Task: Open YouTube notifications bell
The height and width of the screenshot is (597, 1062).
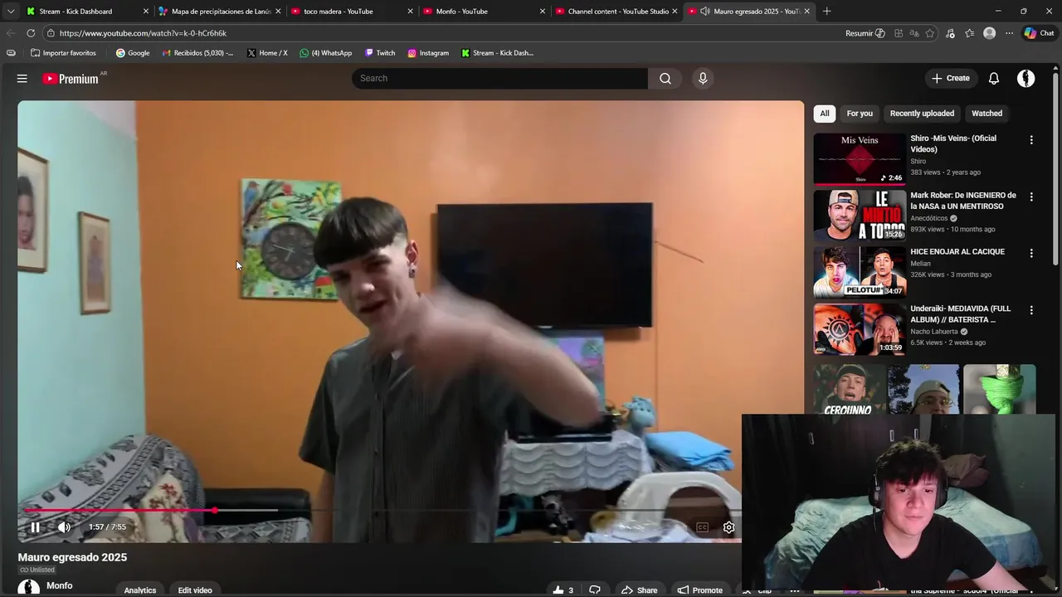Action: (x=994, y=78)
